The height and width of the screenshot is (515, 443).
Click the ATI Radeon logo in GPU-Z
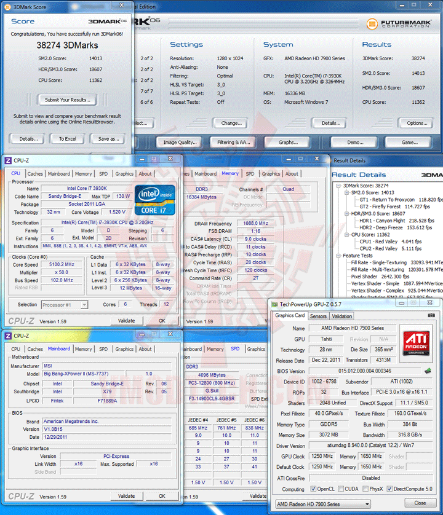click(416, 343)
